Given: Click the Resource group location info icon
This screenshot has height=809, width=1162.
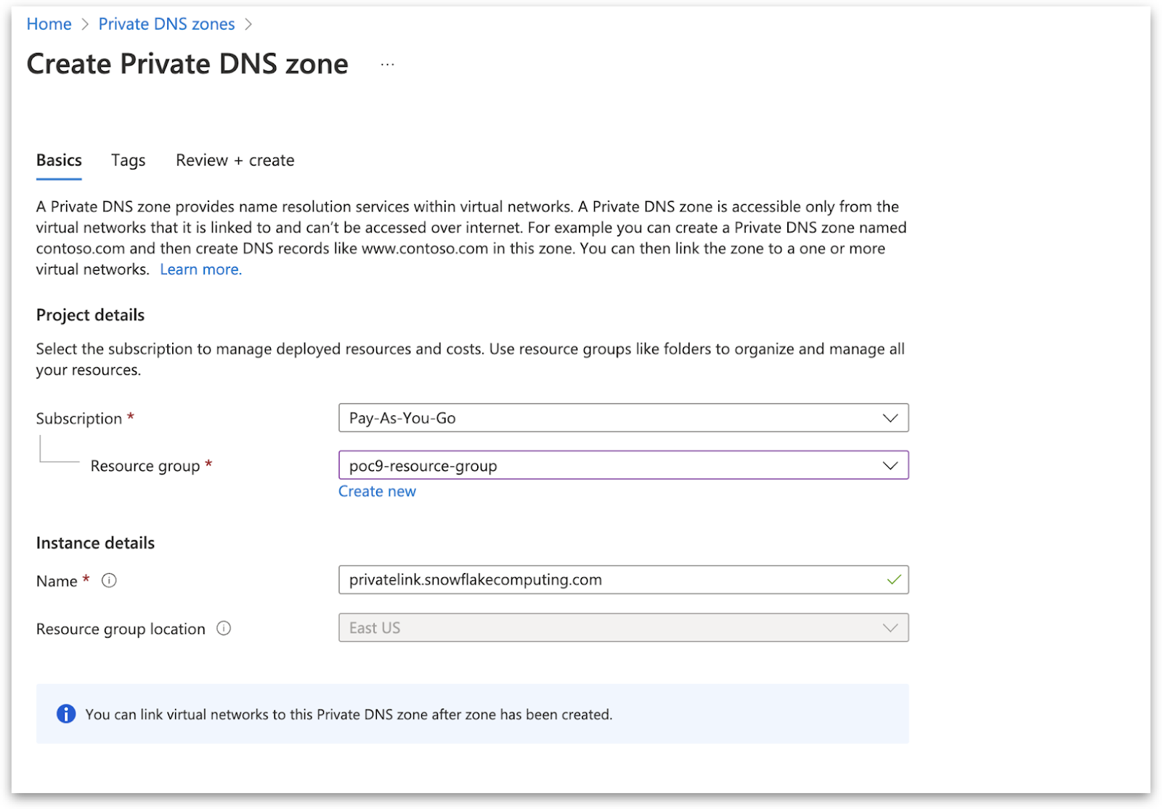Looking at the screenshot, I should (x=224, y=628).
